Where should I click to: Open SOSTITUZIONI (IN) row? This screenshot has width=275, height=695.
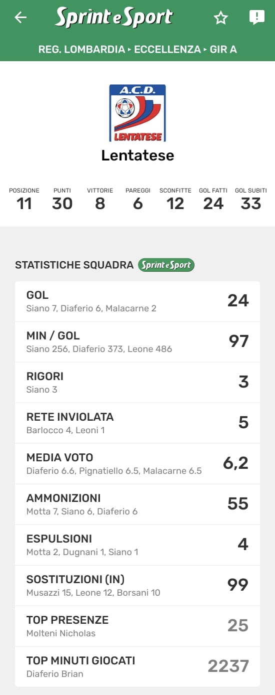[137, 586]
